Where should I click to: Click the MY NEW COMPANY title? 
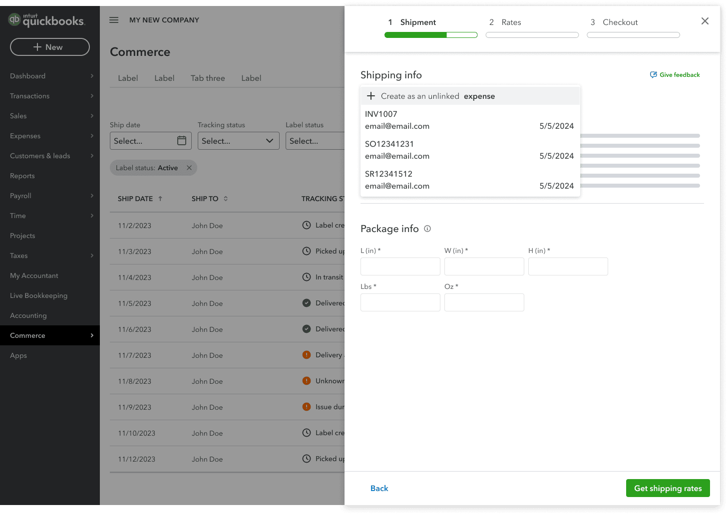pos(164,20)
